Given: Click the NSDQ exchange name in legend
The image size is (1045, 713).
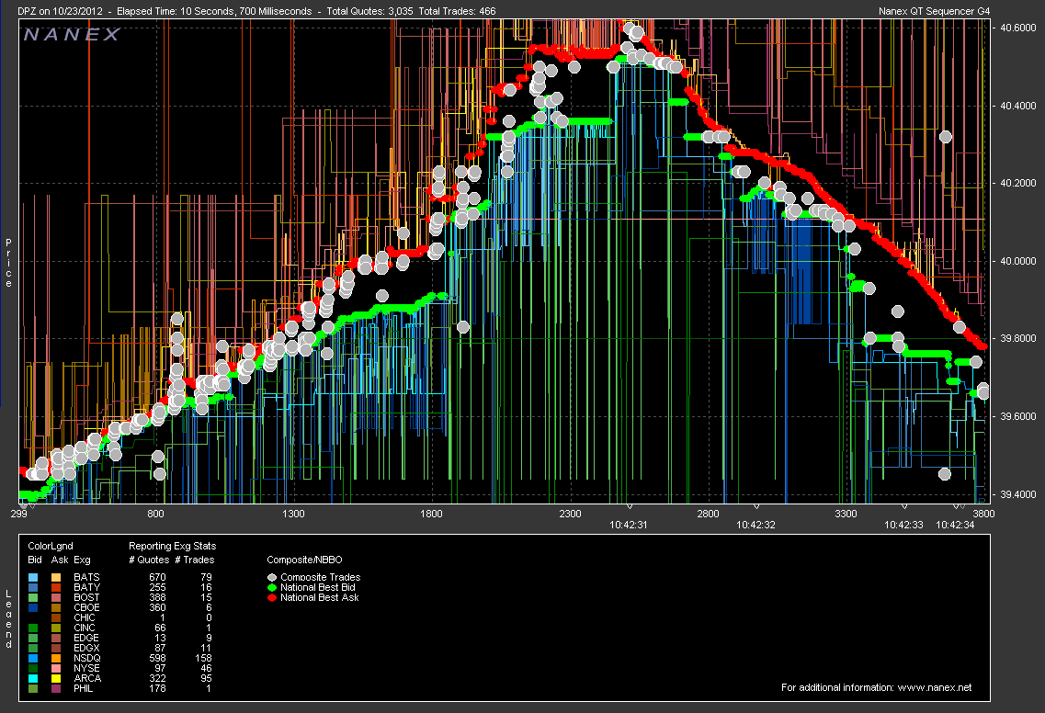Looking at the screenshot, I should click(x=87, y=659).
